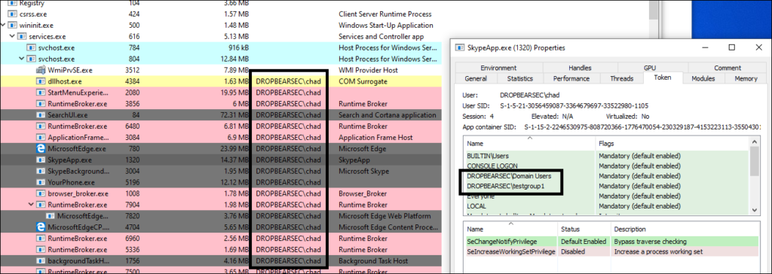The image size is (772, 274).
Task: Collapse RuntimeBroker.exe PID 7904 children
Action: [x=31, y=205]
